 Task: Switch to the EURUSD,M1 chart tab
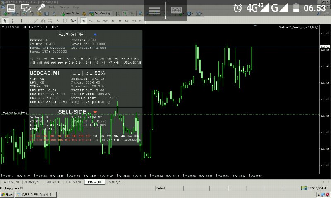point(74,181)
